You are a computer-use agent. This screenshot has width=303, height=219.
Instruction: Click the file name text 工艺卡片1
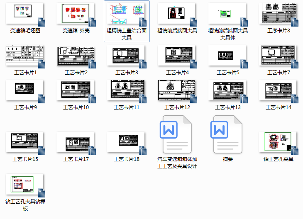click(25, 73)
